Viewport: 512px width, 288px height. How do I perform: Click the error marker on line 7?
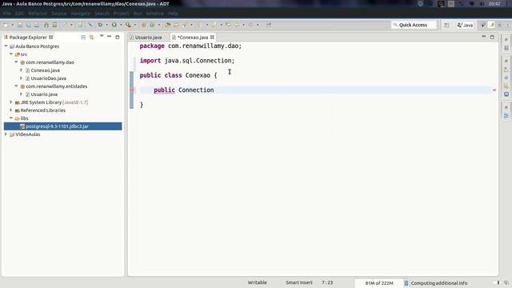tap(132, 90)
